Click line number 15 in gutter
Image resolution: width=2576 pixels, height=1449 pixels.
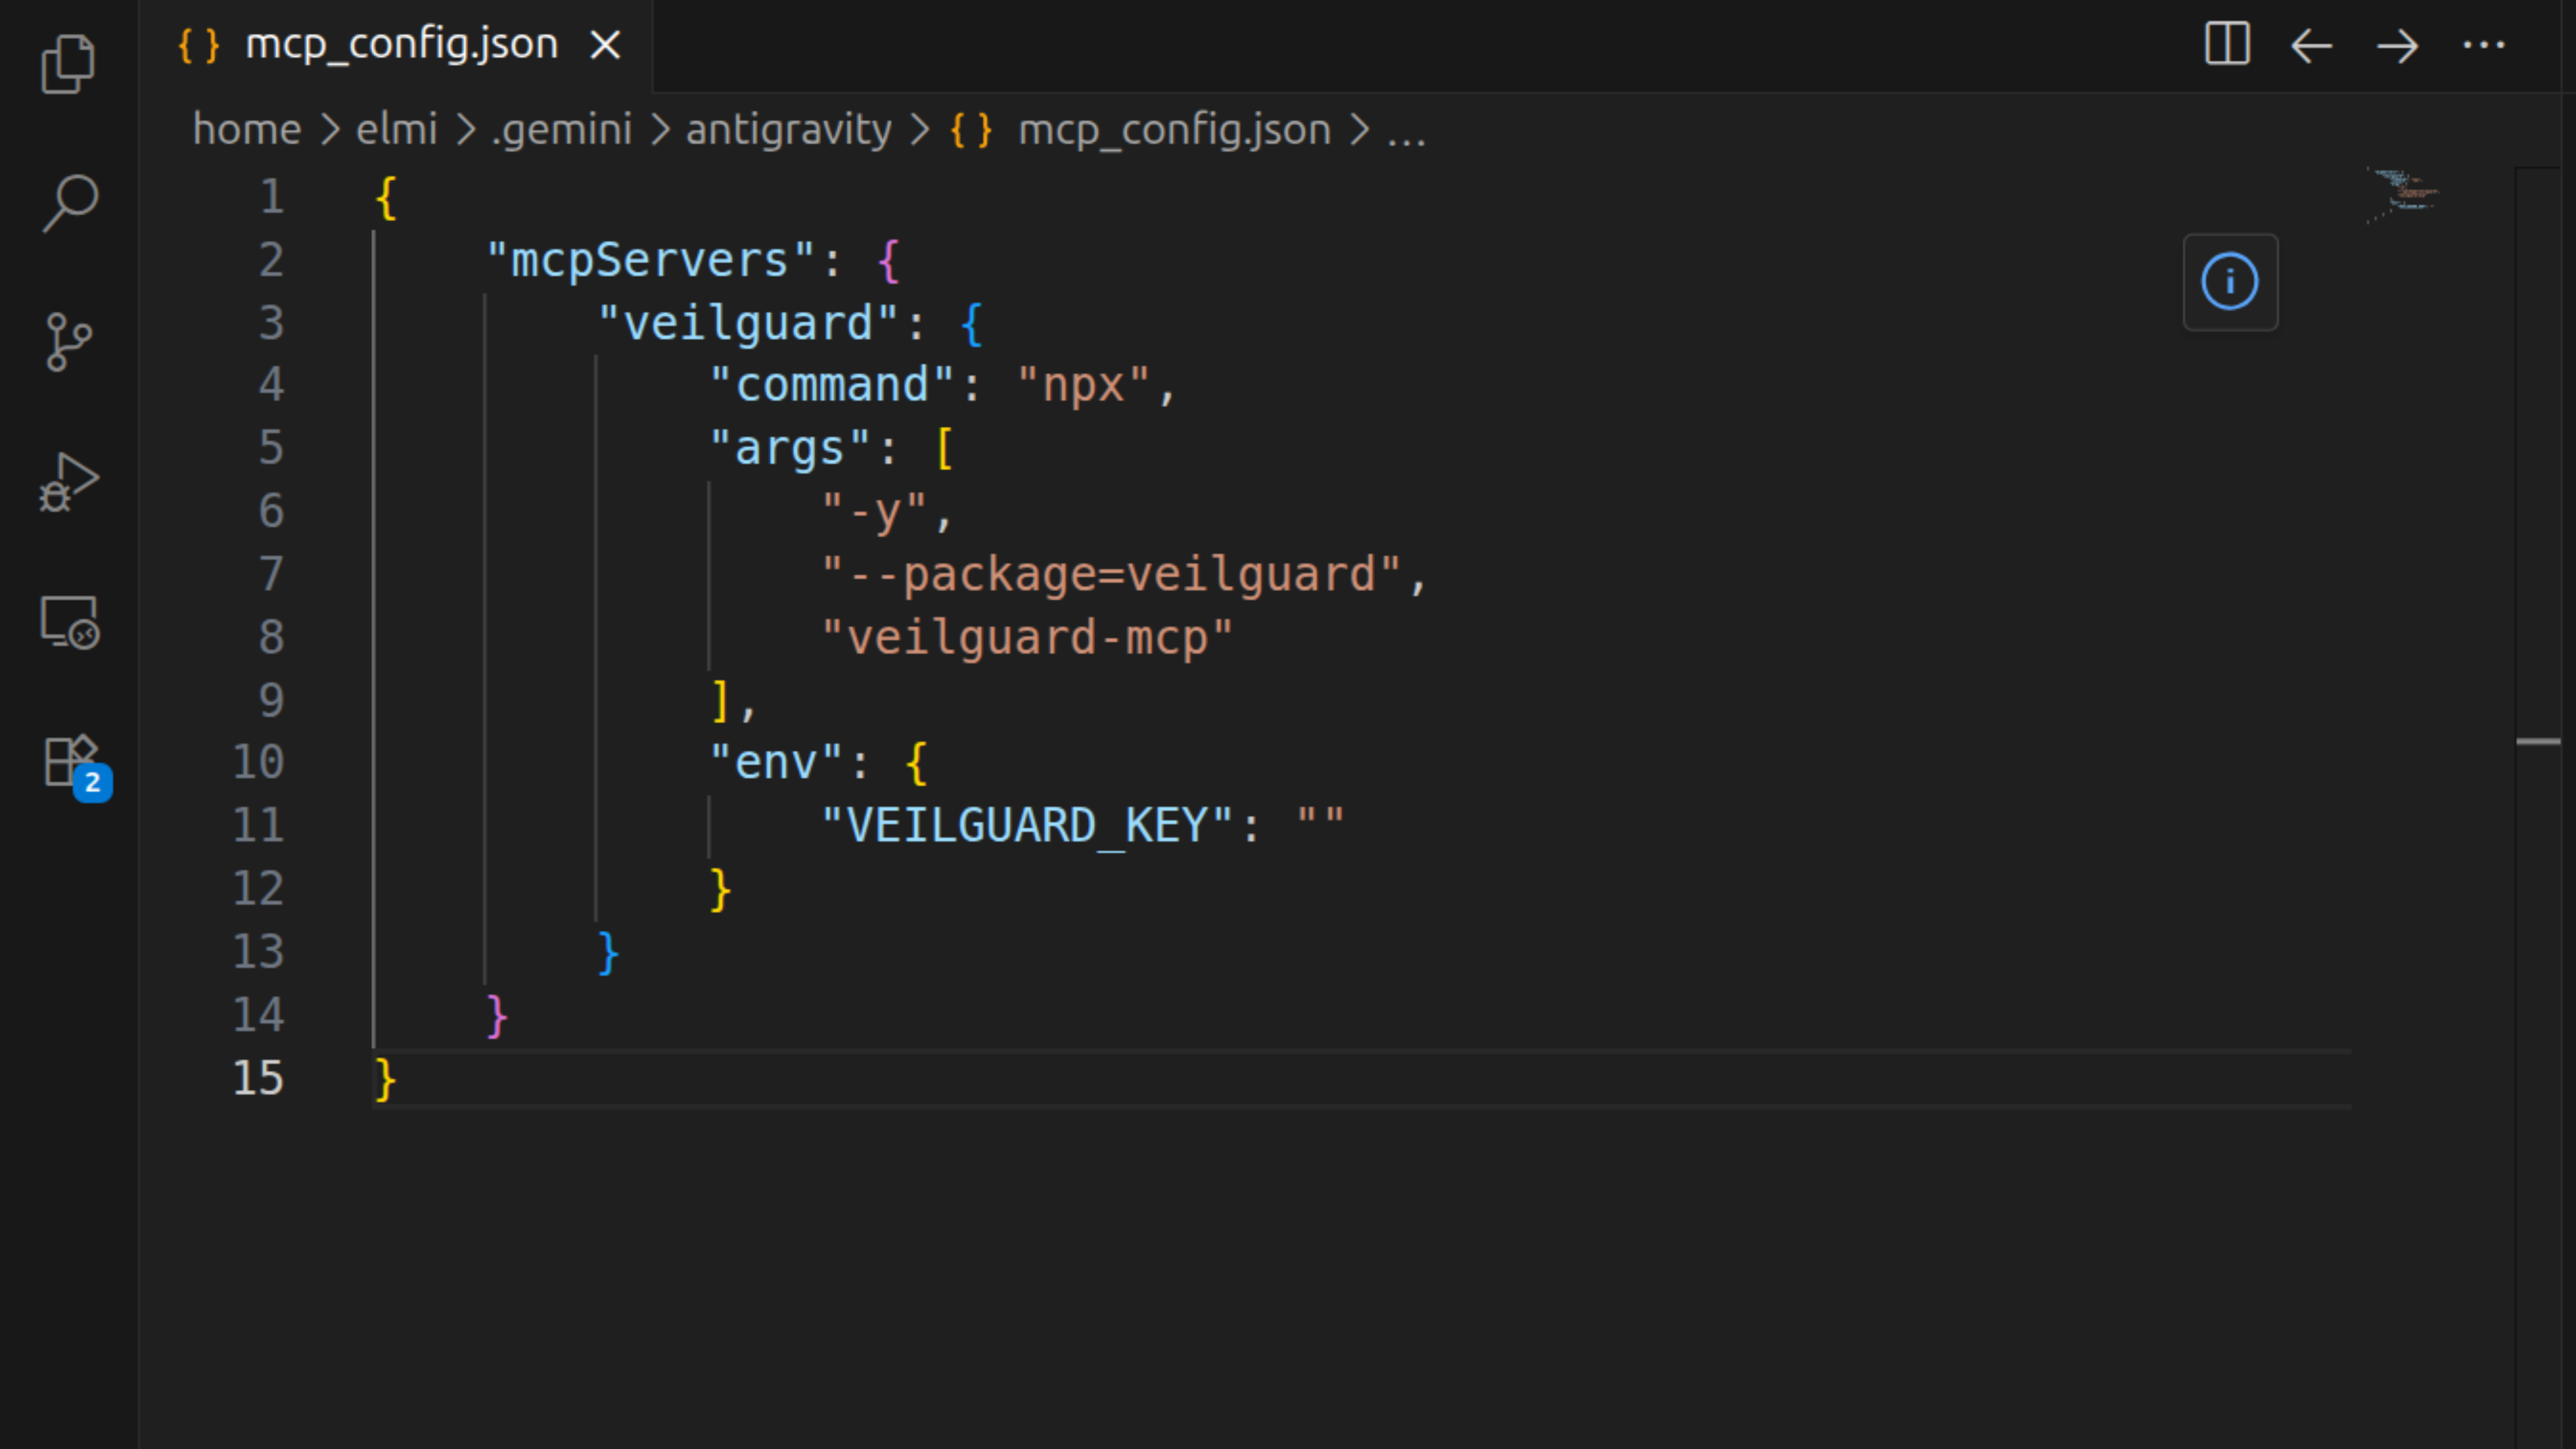point(258,1078)
